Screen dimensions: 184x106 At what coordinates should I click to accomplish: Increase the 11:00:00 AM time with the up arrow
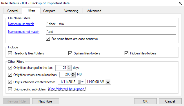coord(108,81)
